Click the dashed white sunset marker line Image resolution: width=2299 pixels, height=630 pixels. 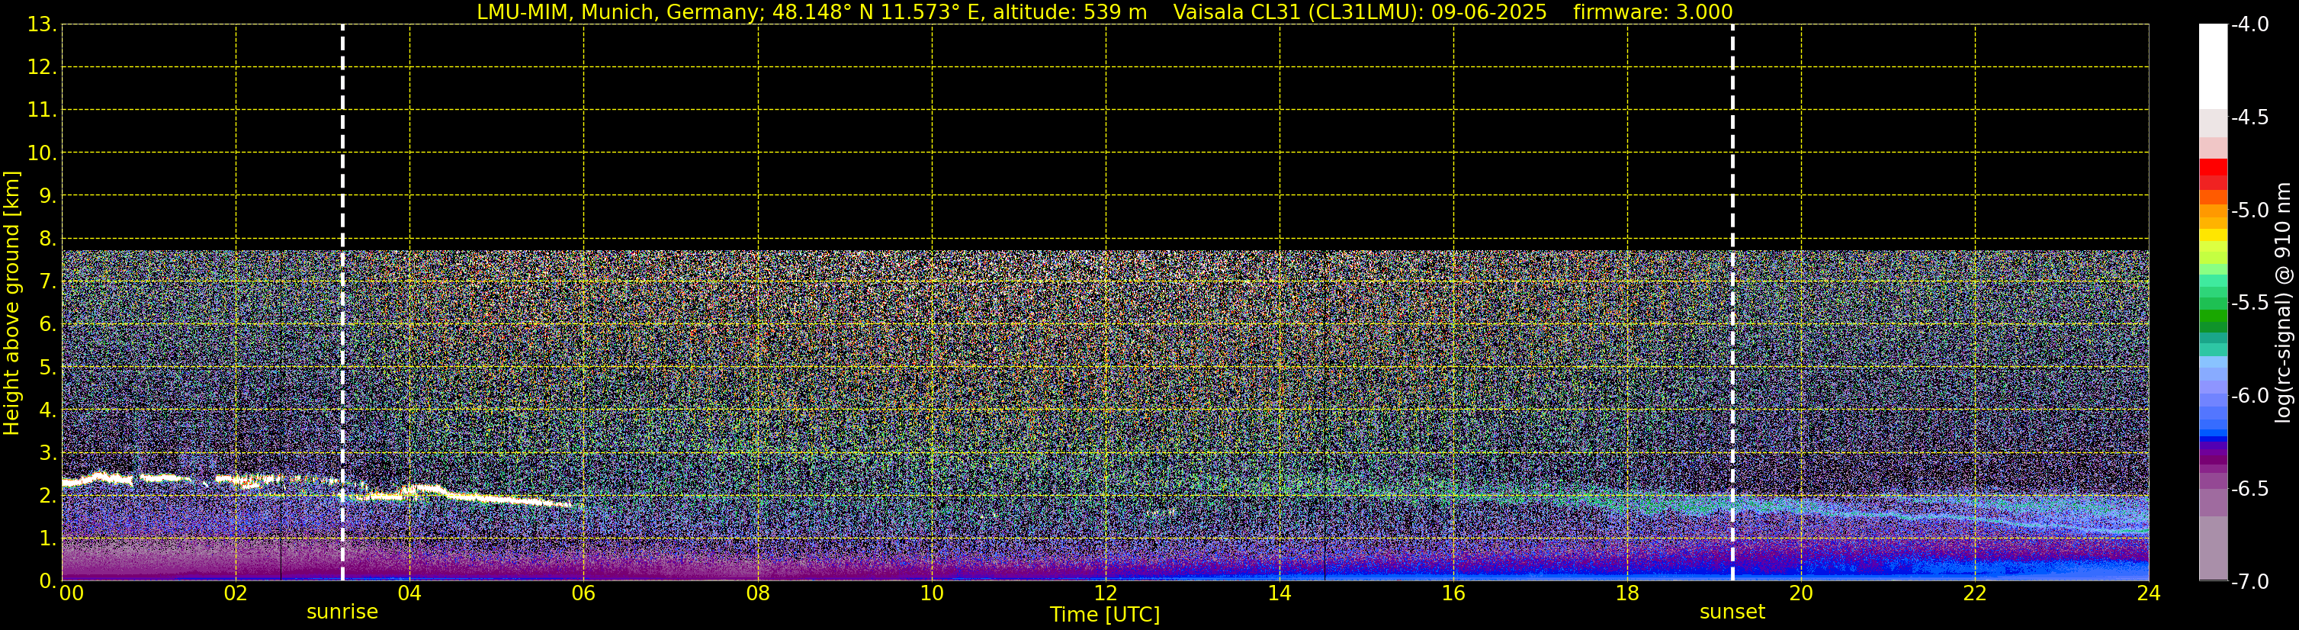coord(1732,303)
